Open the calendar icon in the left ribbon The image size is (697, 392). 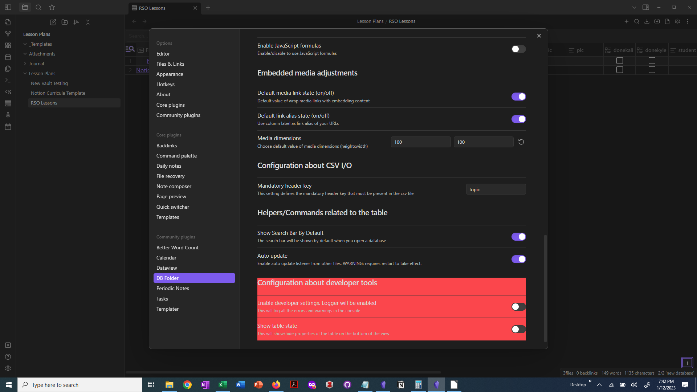pos(8,57)
